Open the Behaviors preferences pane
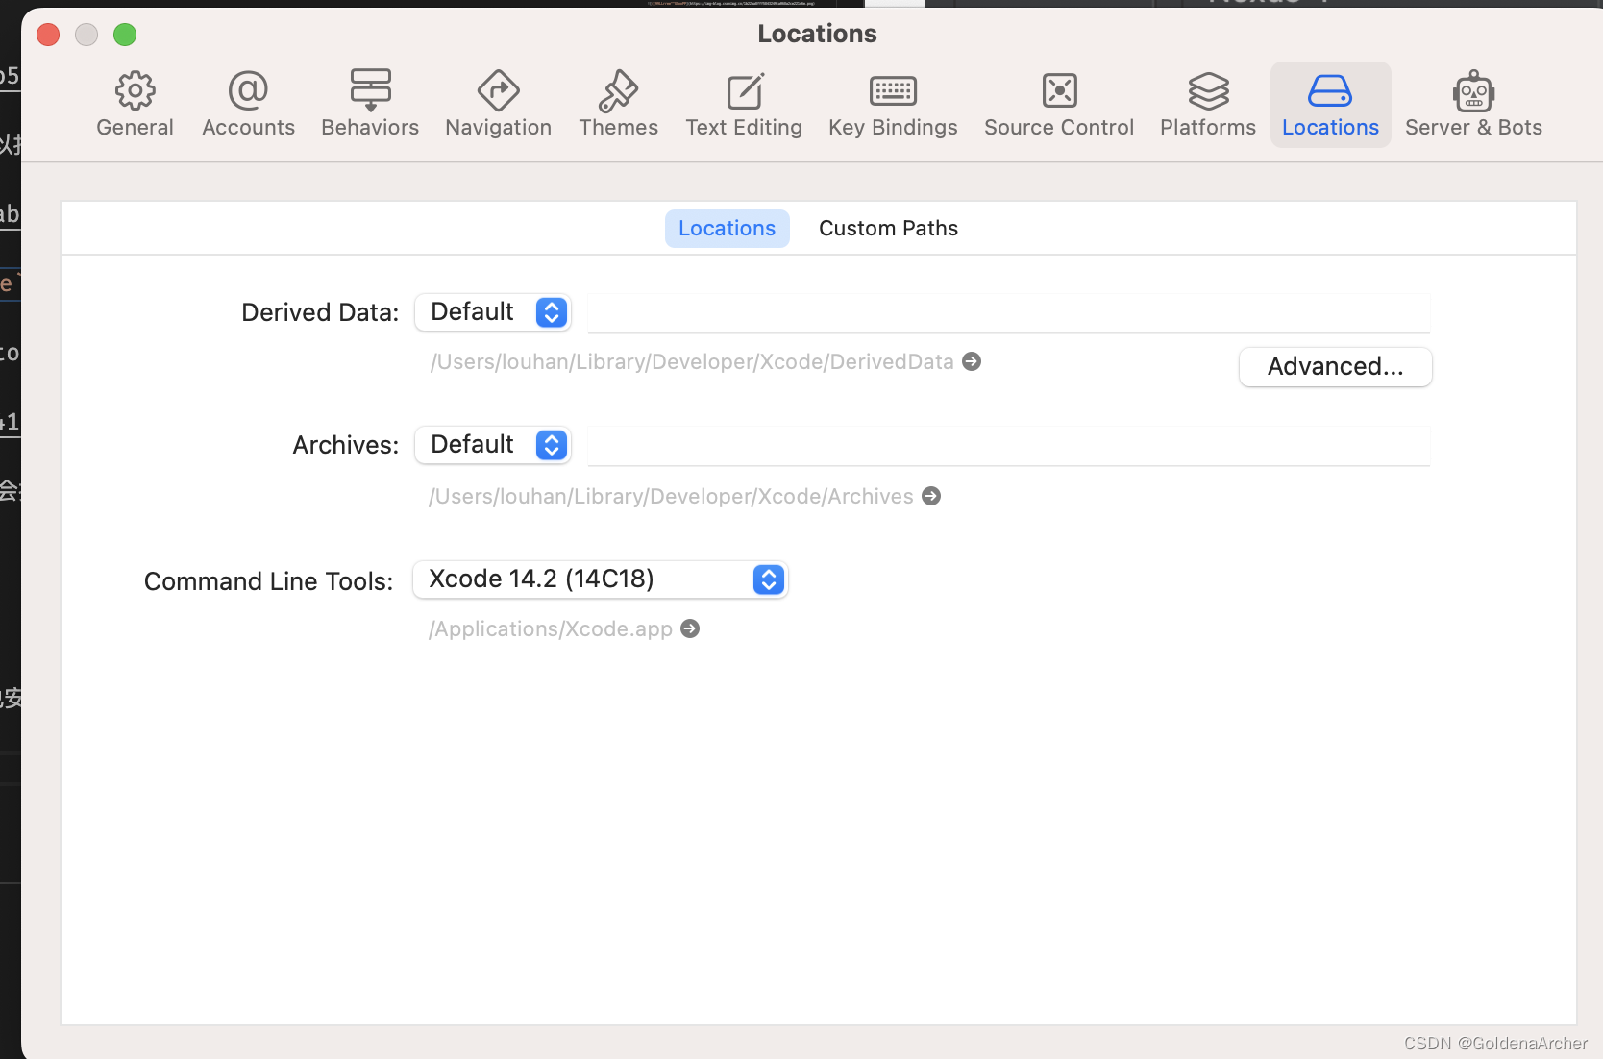Screen dimensions: 1603x1059 [x=370, y=104]
